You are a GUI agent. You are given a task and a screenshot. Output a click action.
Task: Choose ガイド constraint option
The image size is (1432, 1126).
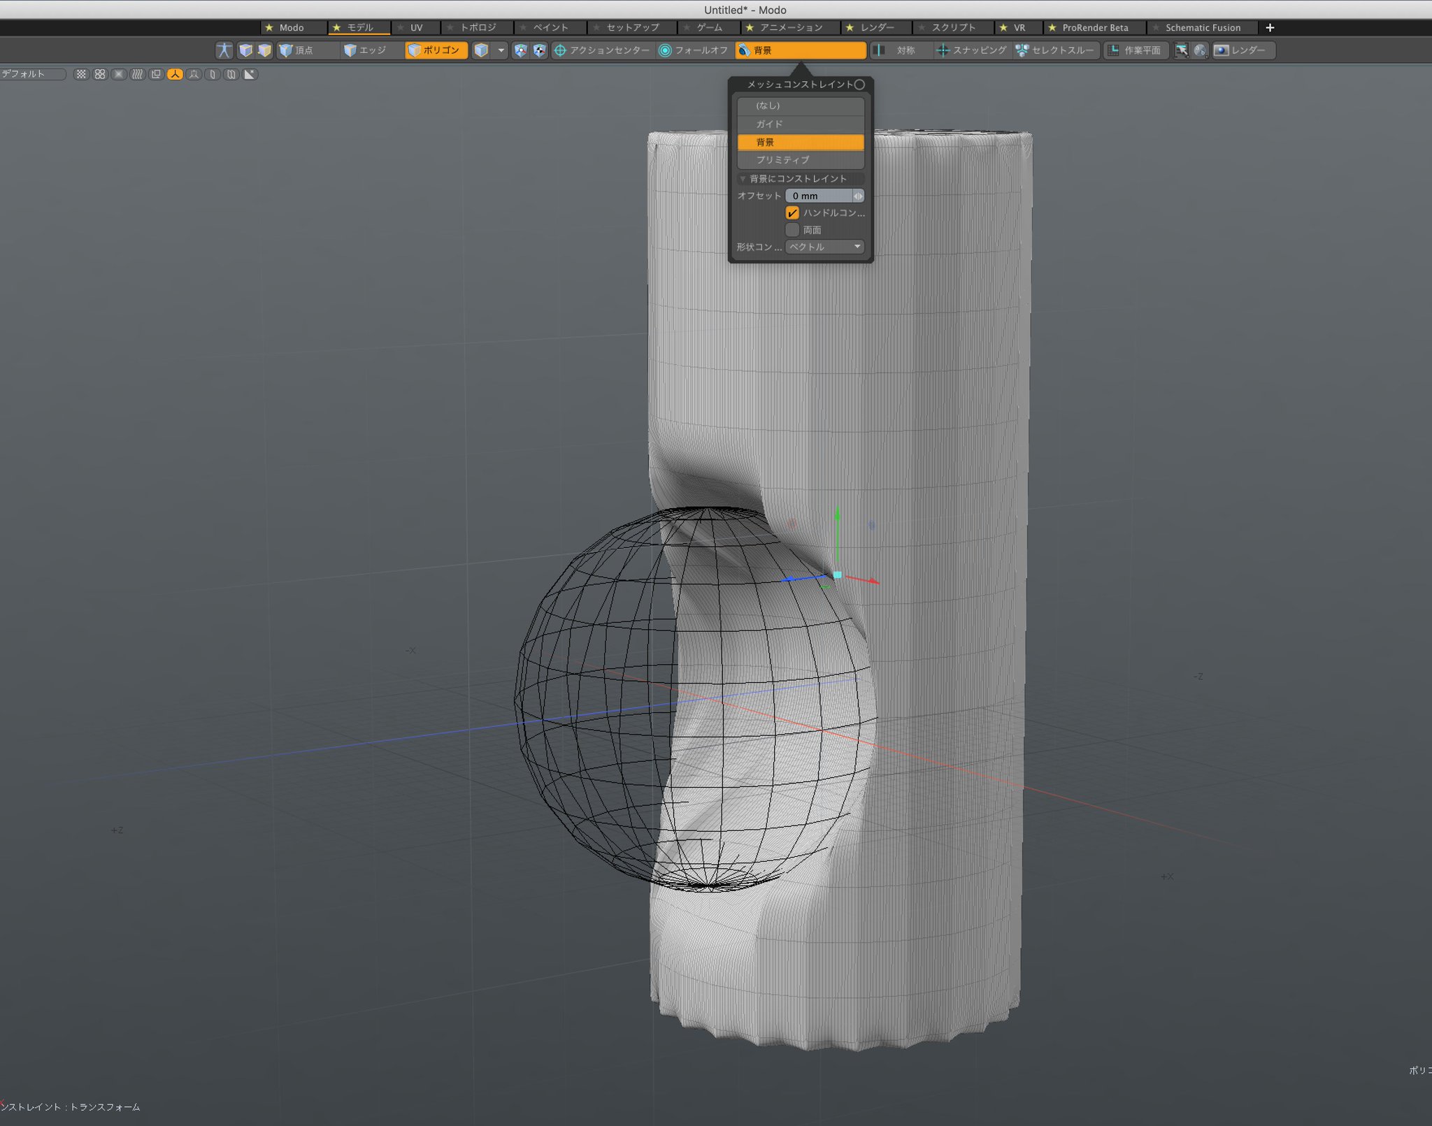[x=800, y=124]
